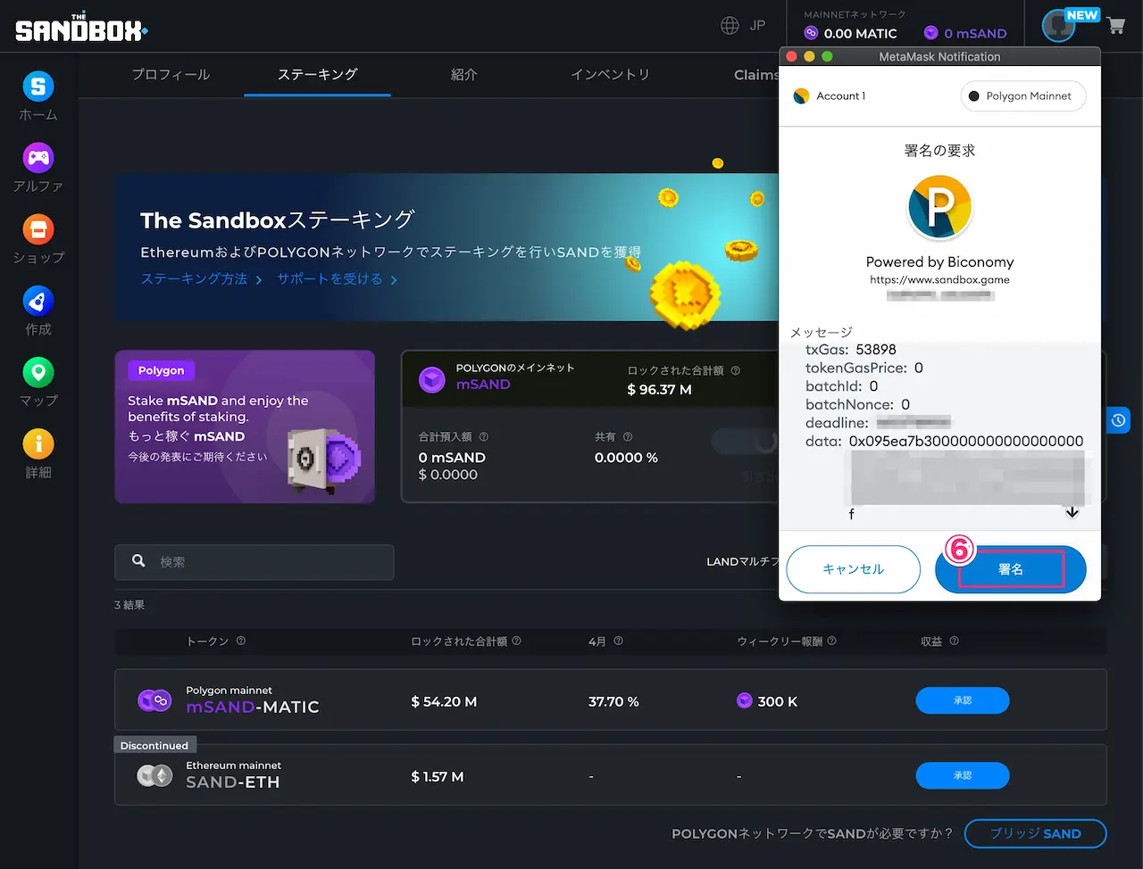Image resolution: width=1143 pixels, height=869 pixels.
Task: Click the ロックされた合計額 column header
Action: [459, 641]
